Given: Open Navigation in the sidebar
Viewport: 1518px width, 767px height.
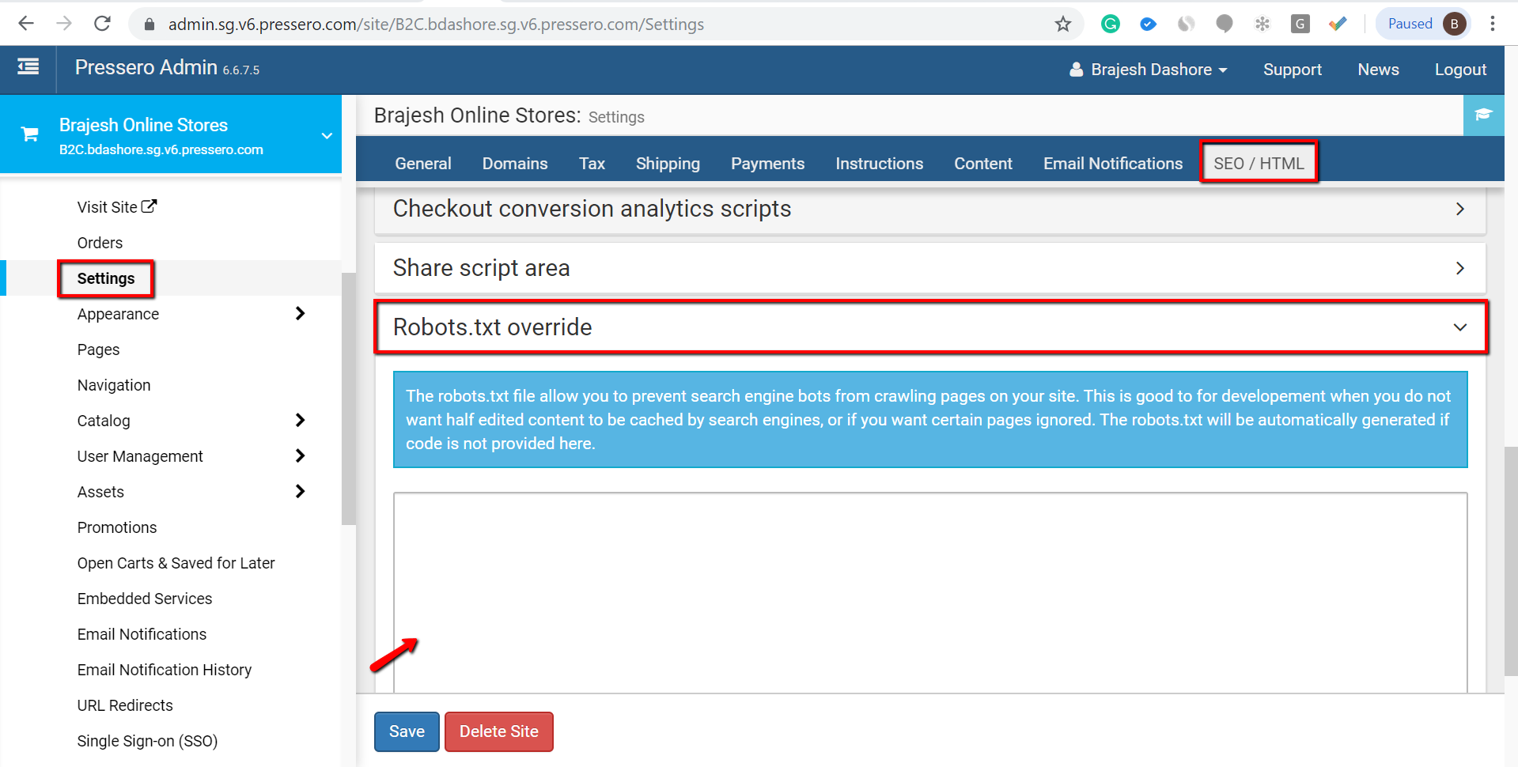Looking at the screenshot, I should (114, 385).
